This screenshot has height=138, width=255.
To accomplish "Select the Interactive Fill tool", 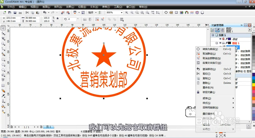I will pyautogui.click(x=3, y=111).
